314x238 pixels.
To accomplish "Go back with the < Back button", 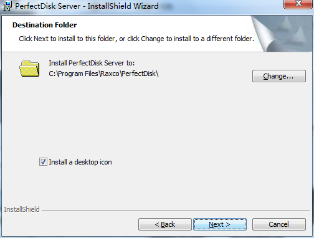I will [x=165, y=224].
